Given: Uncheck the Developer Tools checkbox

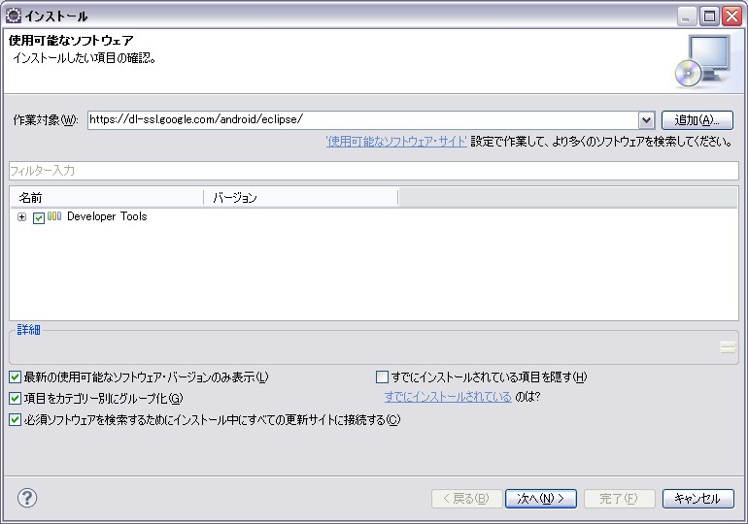Looking at the screenshot, I should click(39, 218).
